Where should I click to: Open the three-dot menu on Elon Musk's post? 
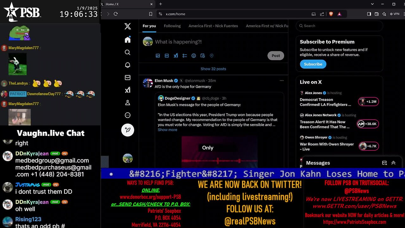pos(282,80)
